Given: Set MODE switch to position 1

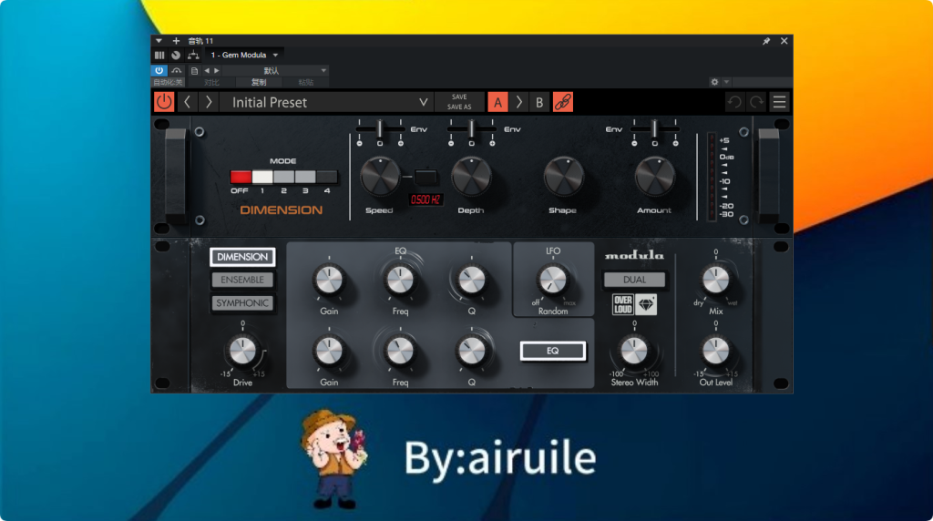Looking at the screenshot, I should click(x=261, y=177).
